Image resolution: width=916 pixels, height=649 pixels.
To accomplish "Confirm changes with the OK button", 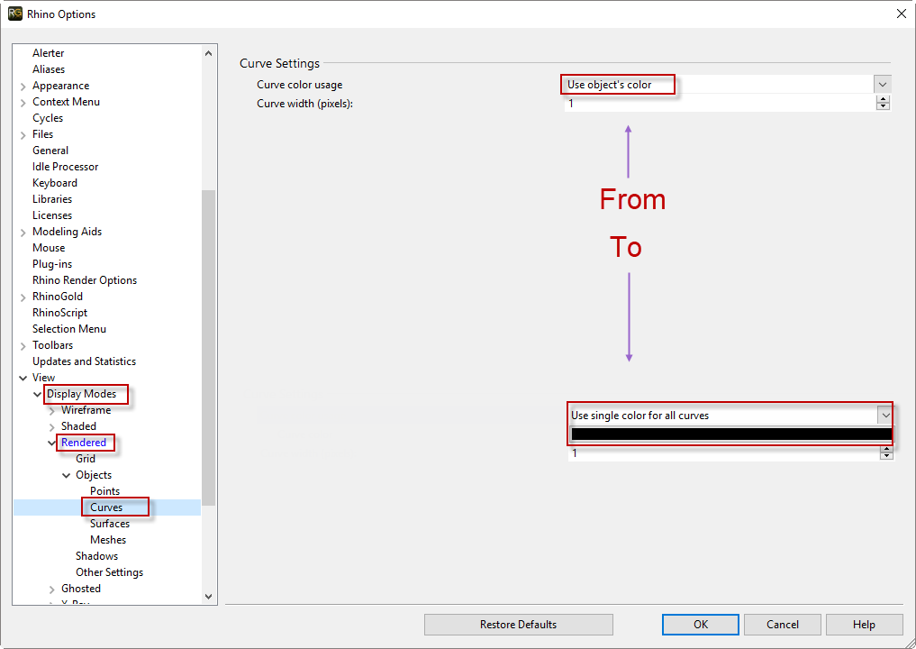I will pyautogui.click(x=700, y=624).
